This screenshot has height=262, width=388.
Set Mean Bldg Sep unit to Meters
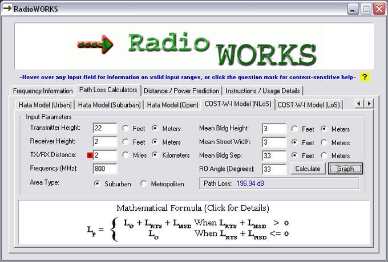(336, 155)
